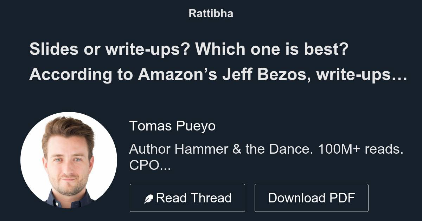Click the author name 'Tomas Pueyo'
422x221 pixels.
pos(173,126)
